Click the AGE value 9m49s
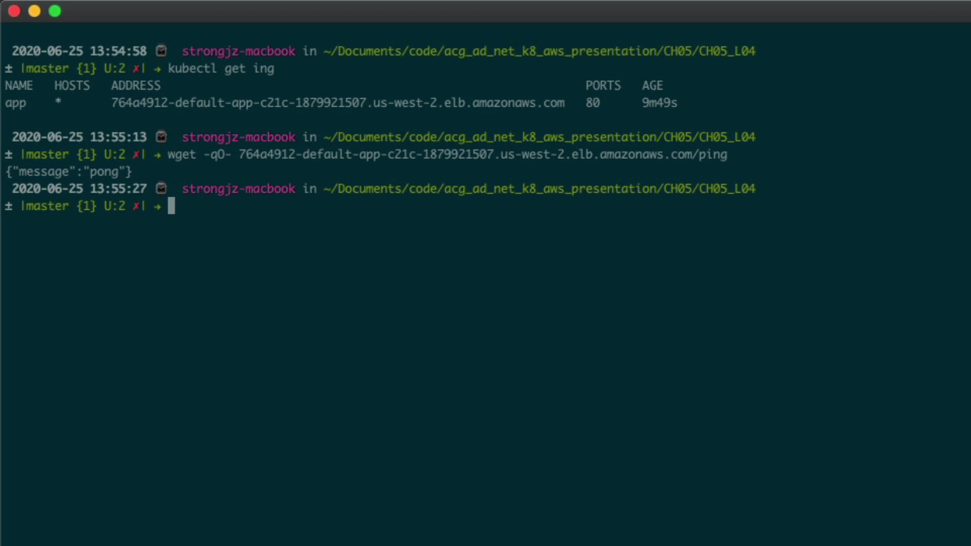The height and width of the screenshot is (546, 971). (659, 103)
